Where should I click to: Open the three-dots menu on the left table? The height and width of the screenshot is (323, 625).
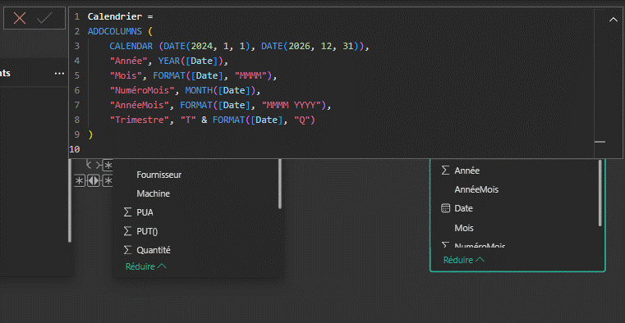(x=59, y=74)
